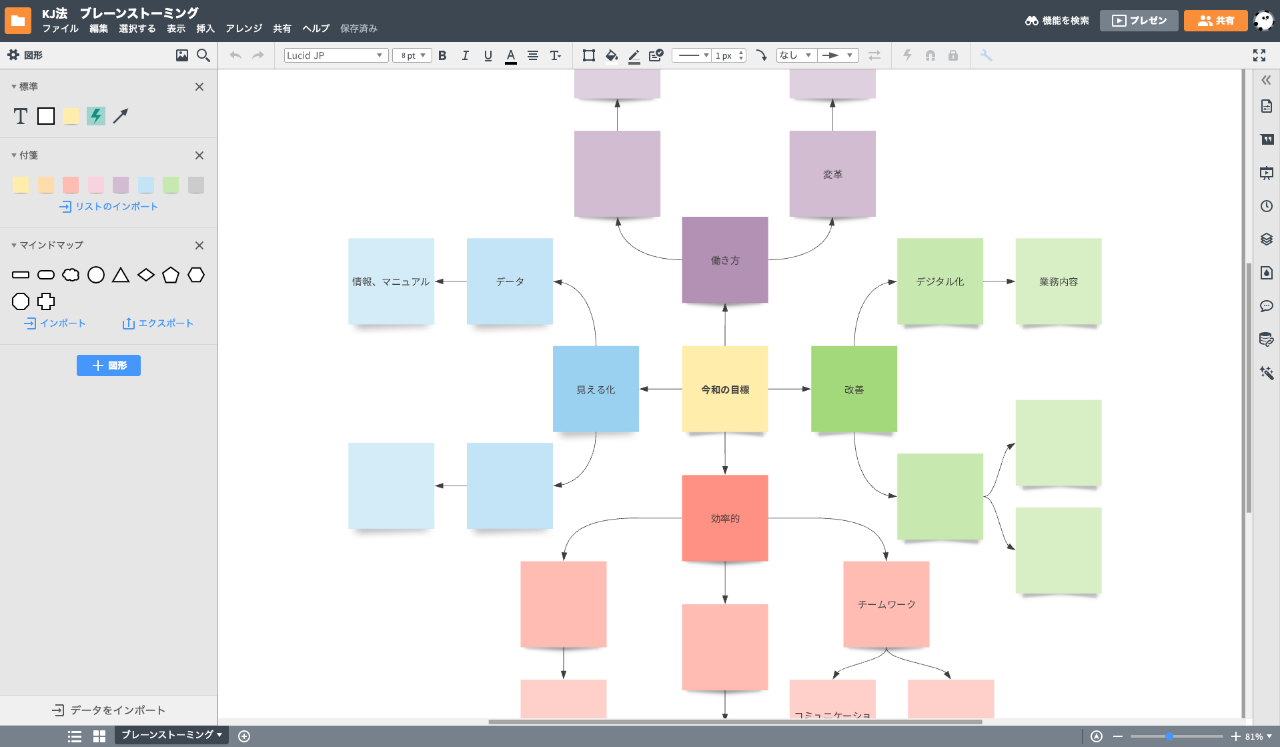Viewport: 1280px width, 747px height.
Task: Toggle bold formatting
Action: click(442, 55)
